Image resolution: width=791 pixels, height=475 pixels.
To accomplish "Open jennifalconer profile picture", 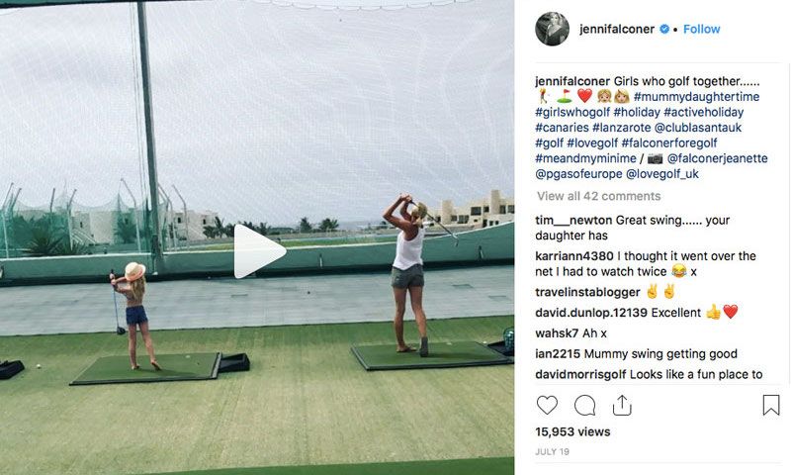I will [x=552, y=29].
